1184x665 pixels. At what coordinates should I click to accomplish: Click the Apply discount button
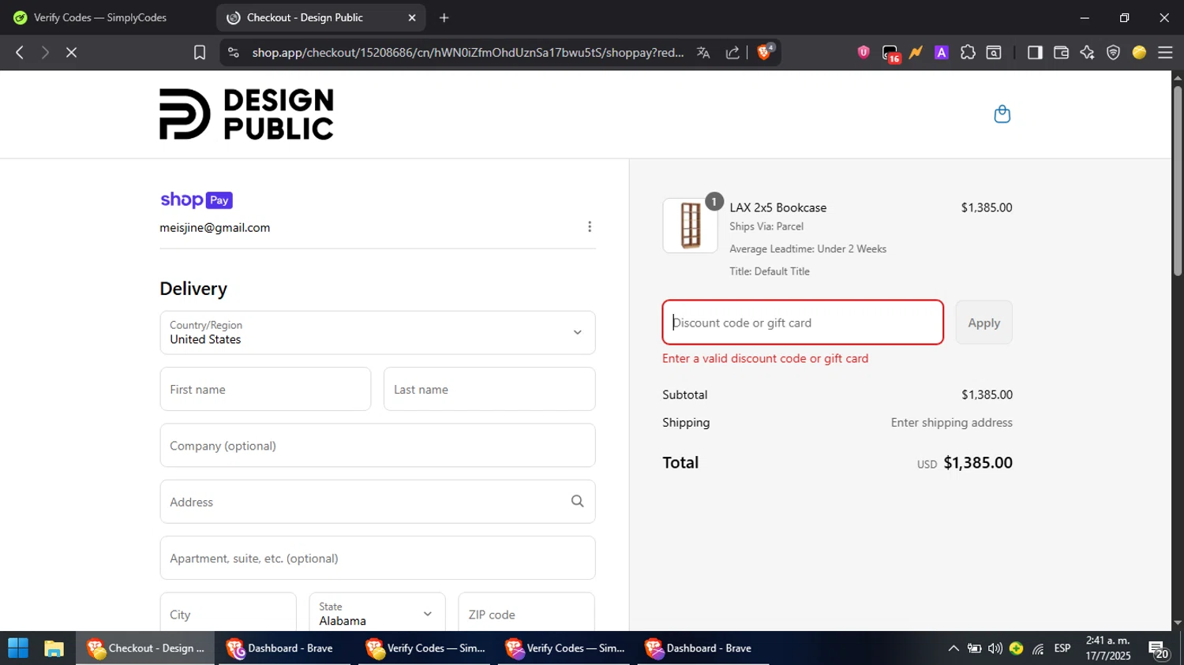pyautogui.click(x=984, y=322)
